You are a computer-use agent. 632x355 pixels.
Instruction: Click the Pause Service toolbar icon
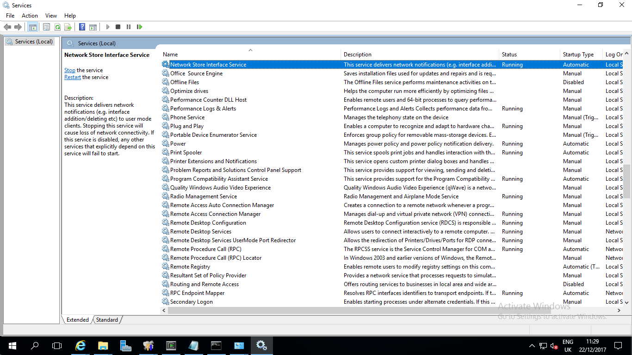pyautogui.click(x=129, y=27)
